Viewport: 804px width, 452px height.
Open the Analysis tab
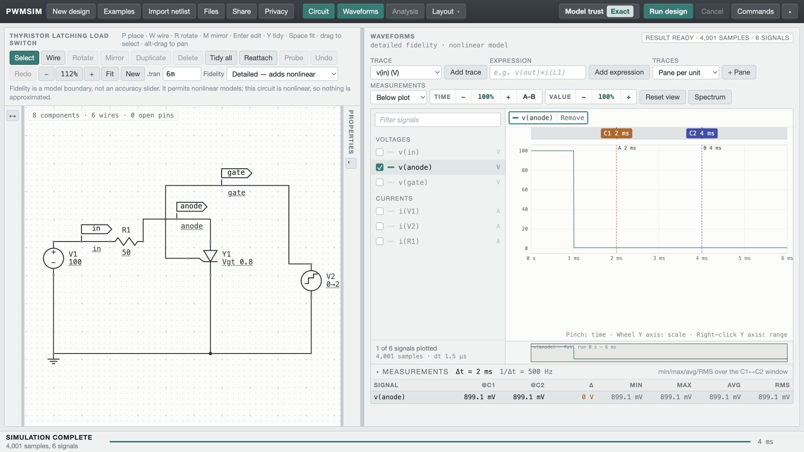pyautogui.click(x=405, y=12)
